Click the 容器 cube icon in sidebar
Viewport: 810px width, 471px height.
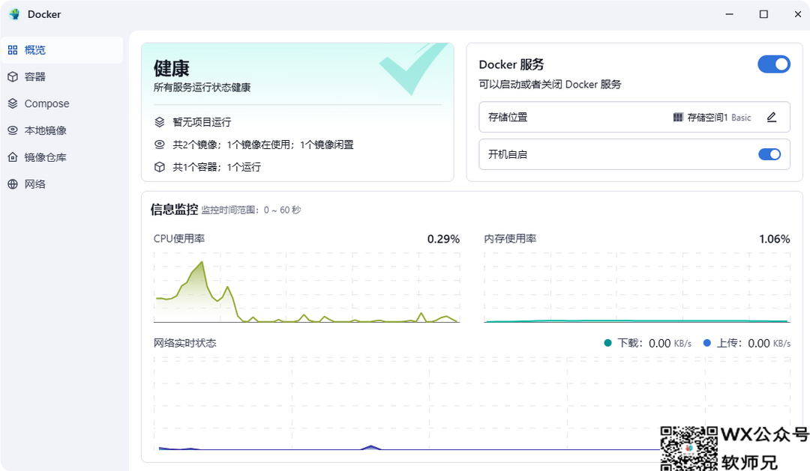[13, 77]
